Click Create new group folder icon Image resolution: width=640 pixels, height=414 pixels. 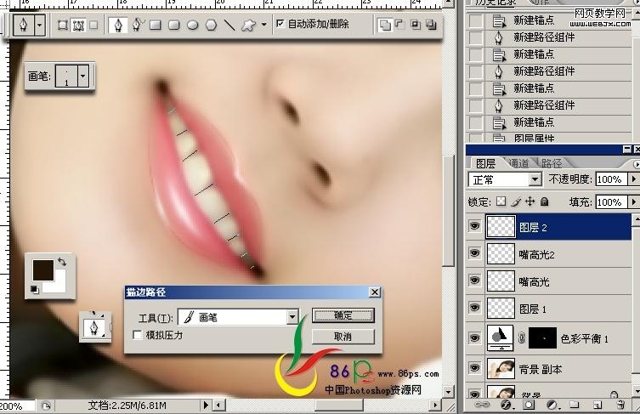575,405
